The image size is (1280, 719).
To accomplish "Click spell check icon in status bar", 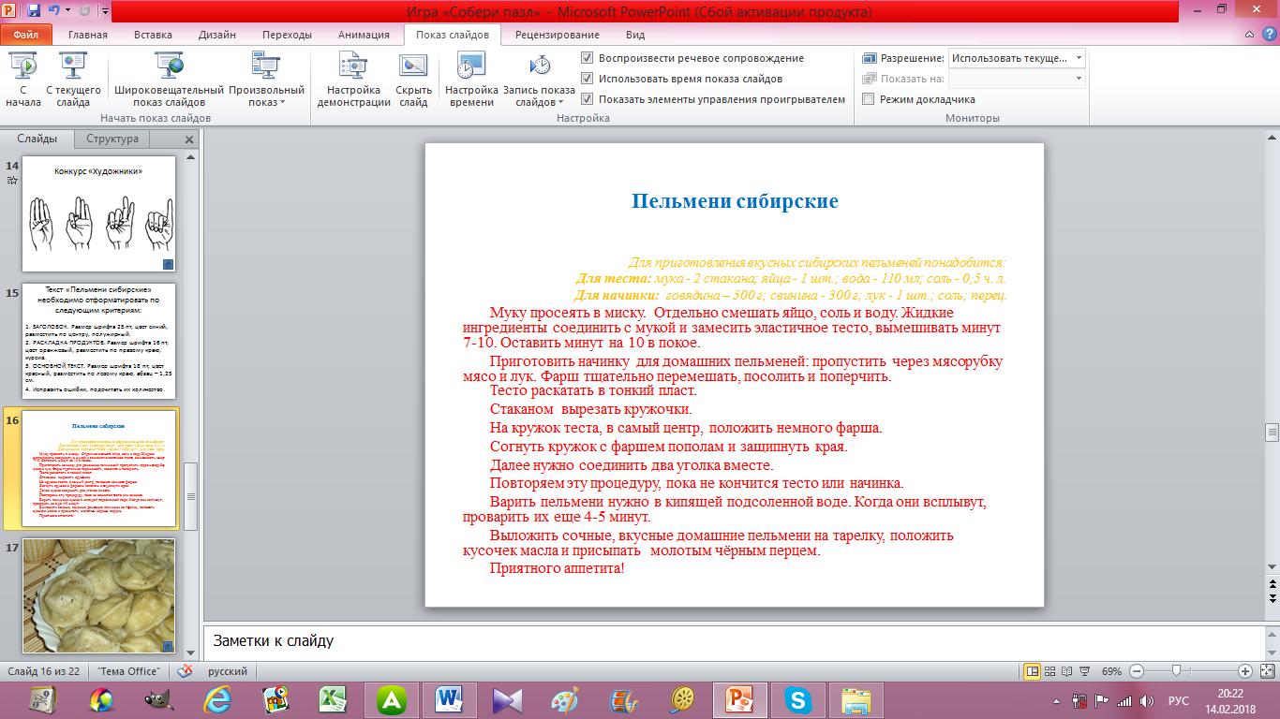I will point(185,671).
